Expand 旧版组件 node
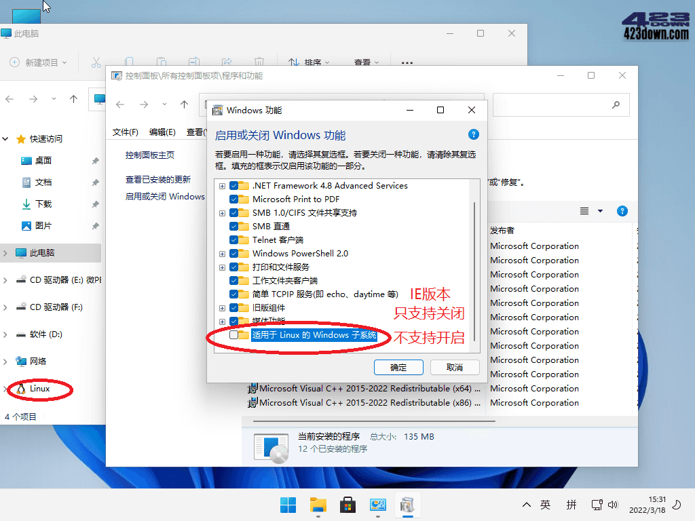695x521 pixels. tap(222, 308)
